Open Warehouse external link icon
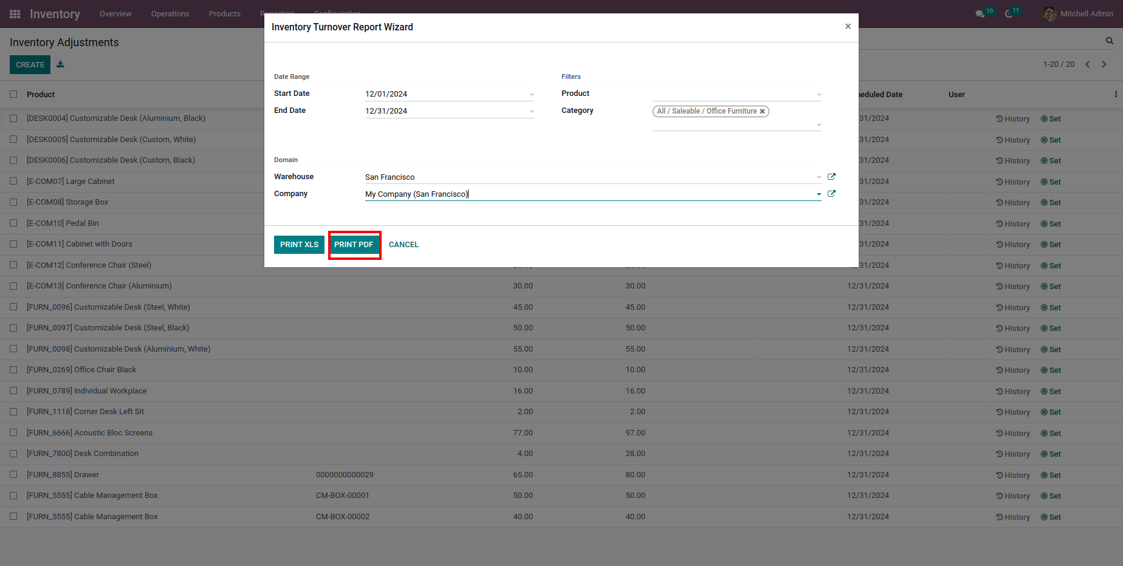Viewport: 1123px width, 566px height. click(832, 177)
